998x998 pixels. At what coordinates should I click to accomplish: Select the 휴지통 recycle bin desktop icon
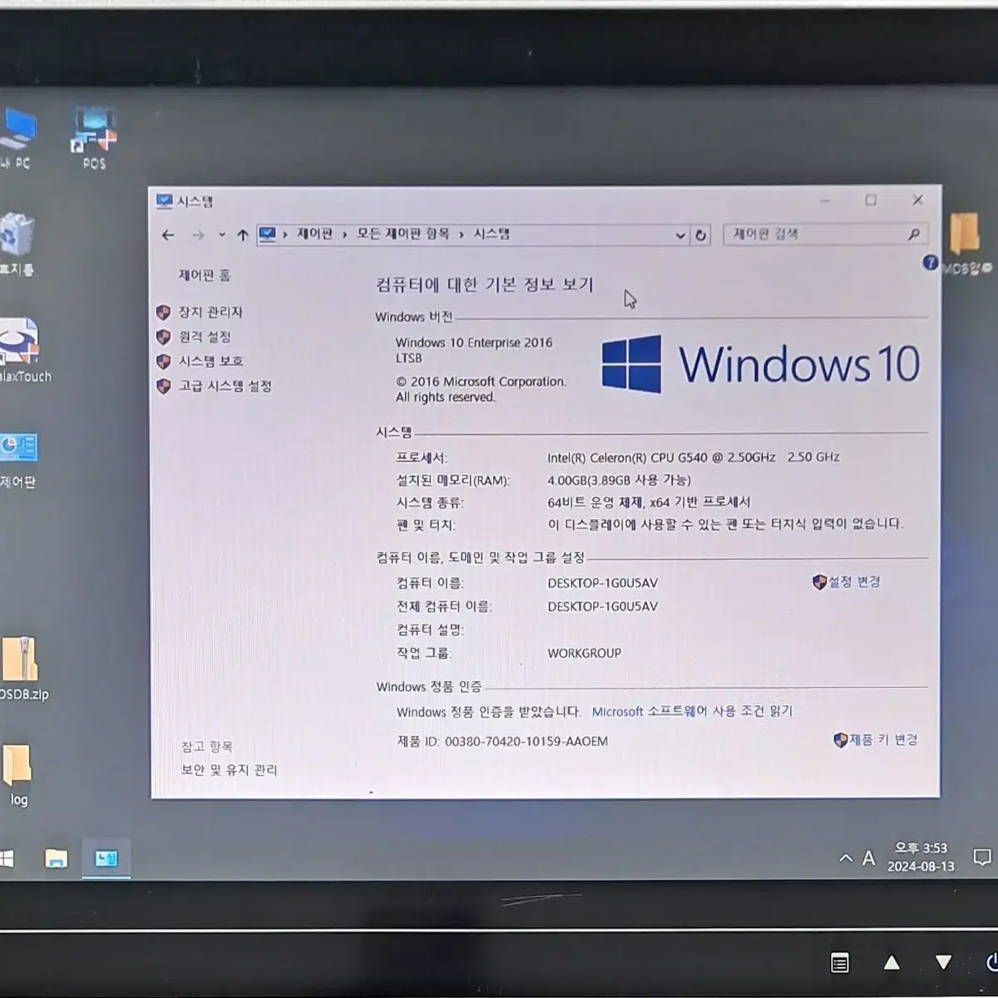[17, 245]
